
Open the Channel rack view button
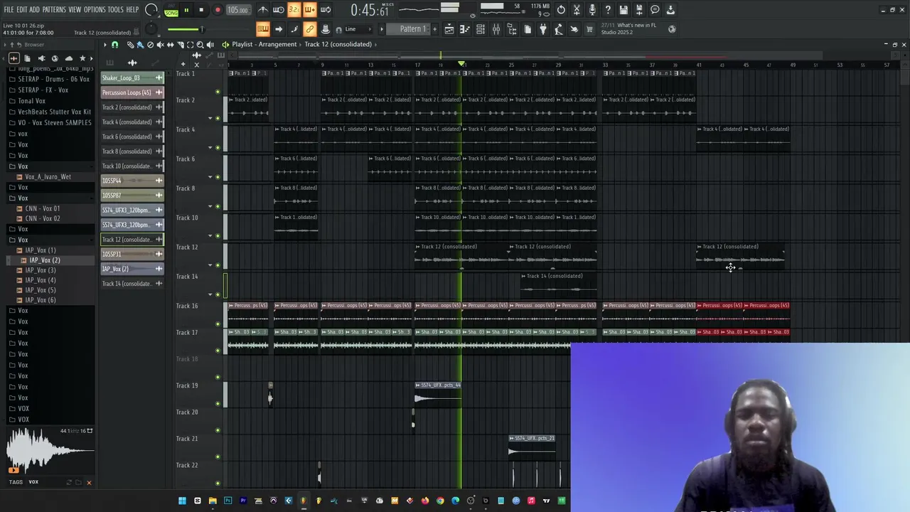[481, 29]
